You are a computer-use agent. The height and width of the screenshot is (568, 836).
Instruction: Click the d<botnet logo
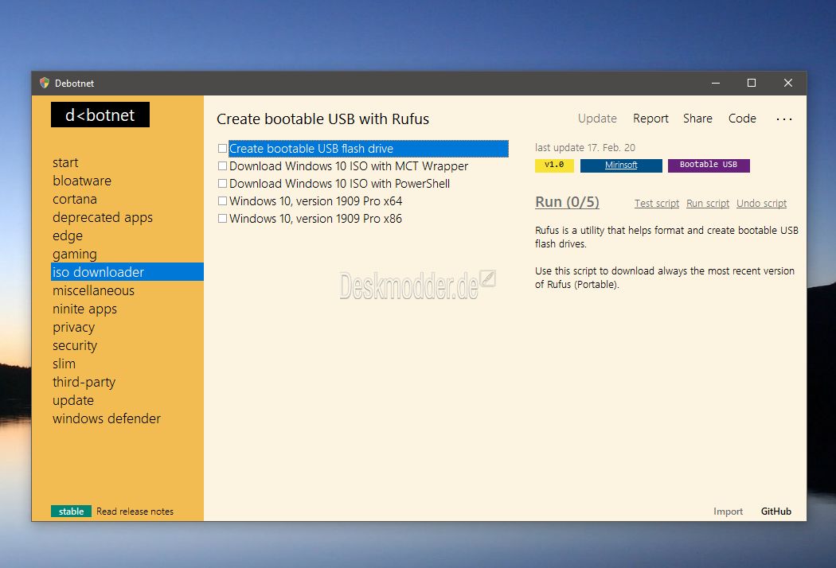[100, 115]
